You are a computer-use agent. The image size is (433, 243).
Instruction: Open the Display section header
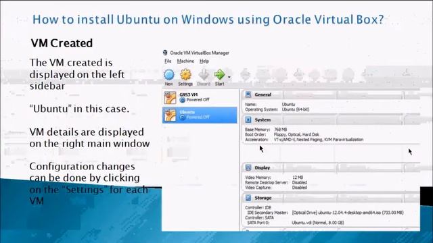pos(331,167)
